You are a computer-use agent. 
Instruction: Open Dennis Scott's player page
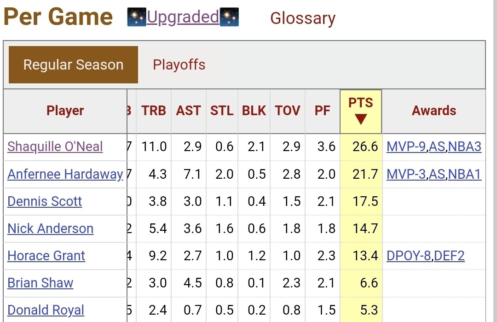coord(45,201)
